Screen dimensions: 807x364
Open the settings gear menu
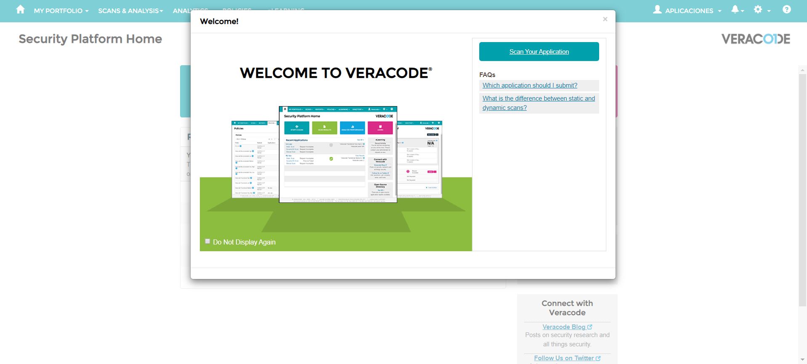[x=762, y=10]
